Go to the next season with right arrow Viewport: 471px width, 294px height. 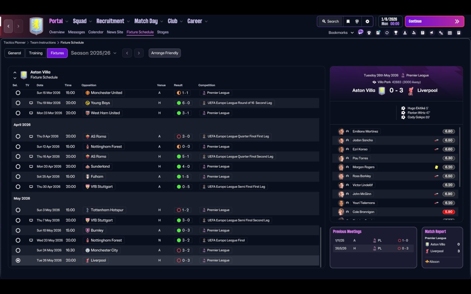[139, 53]
